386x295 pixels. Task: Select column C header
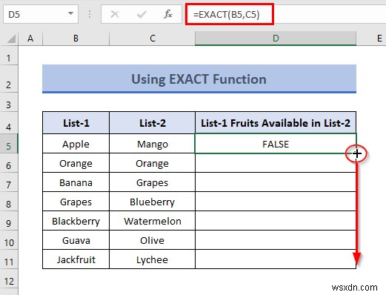(153, 39)
